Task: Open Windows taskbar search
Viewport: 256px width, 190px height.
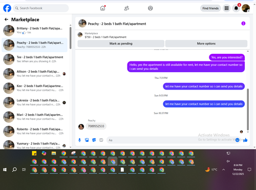Action: click(x=14, y=170)
